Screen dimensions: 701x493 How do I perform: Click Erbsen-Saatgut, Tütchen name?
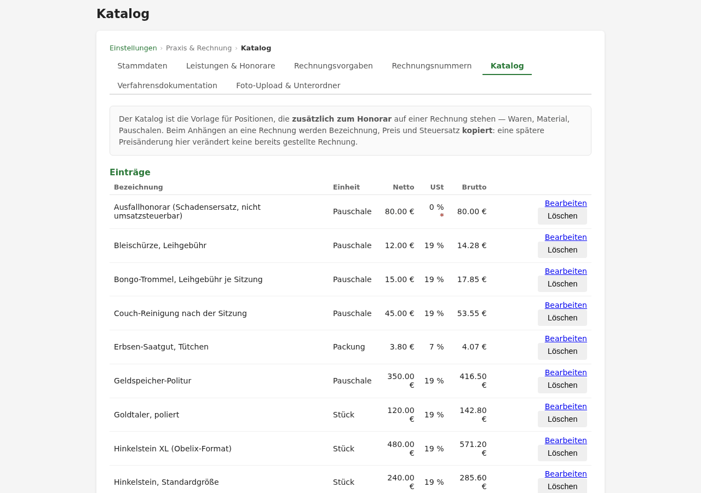[x=161, y=347]
